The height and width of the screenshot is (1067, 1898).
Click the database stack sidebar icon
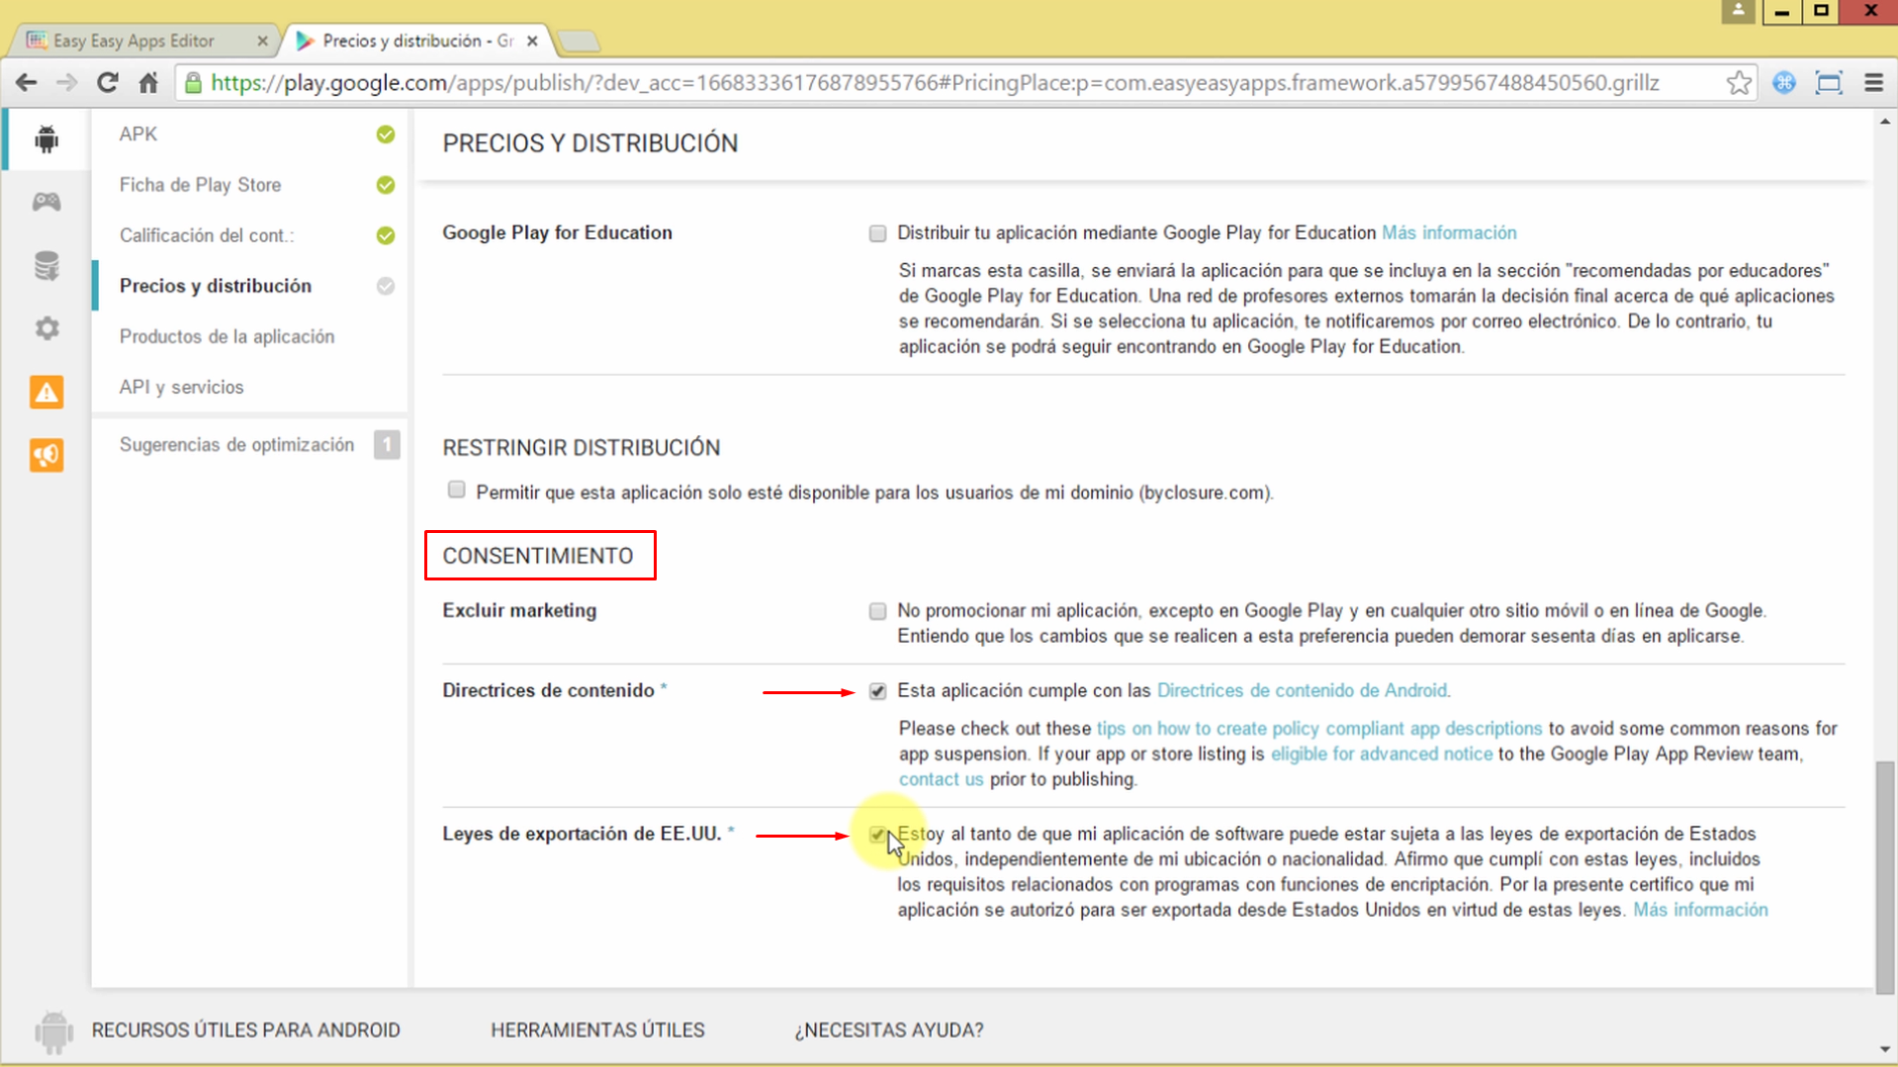46,266
